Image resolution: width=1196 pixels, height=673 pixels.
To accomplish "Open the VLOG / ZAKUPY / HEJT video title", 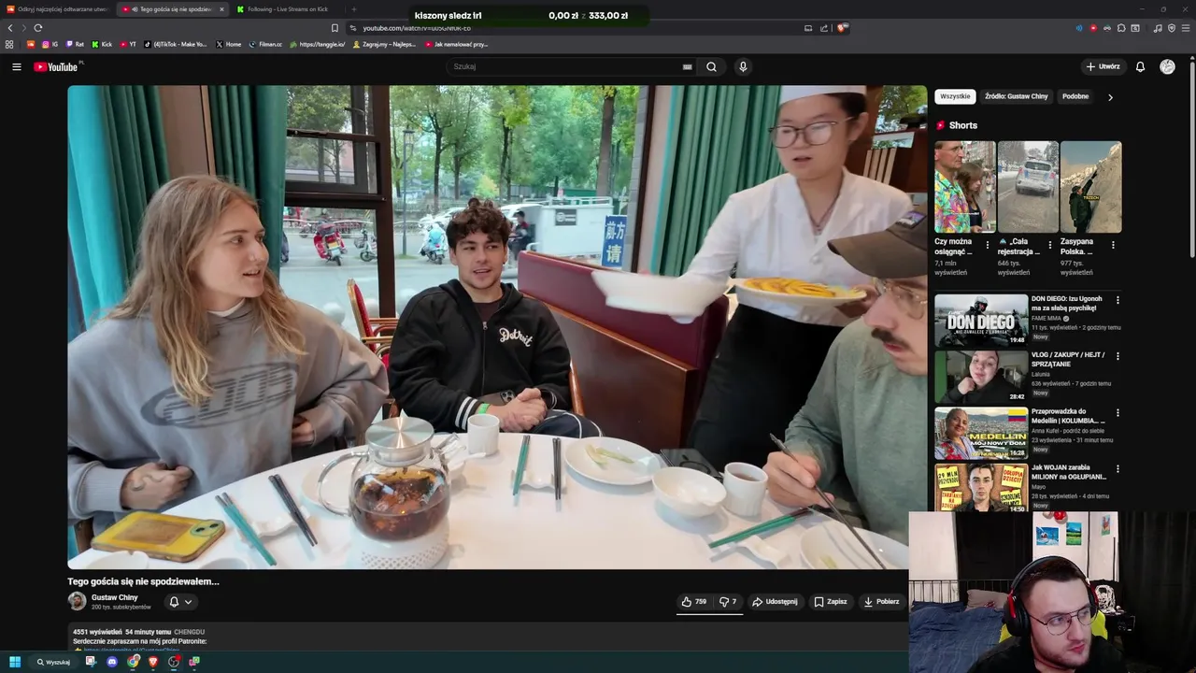I will coord(1068,359).
